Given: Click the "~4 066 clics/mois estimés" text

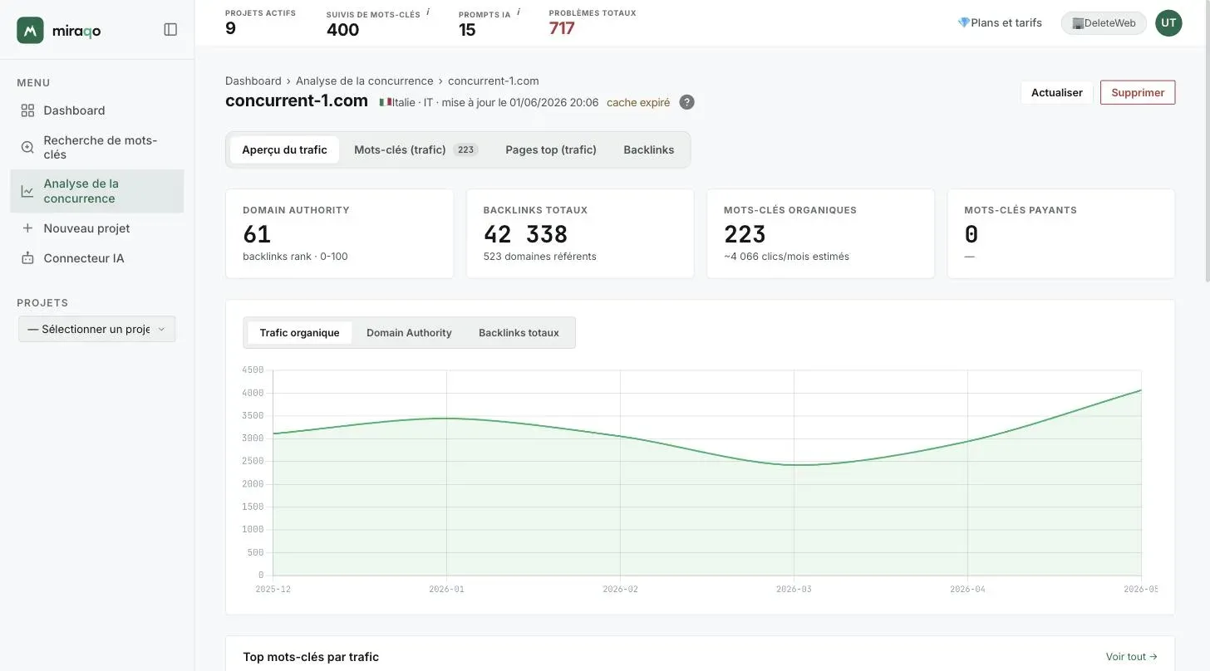Looking at the screenshot, I should click(x=786, y=257).
